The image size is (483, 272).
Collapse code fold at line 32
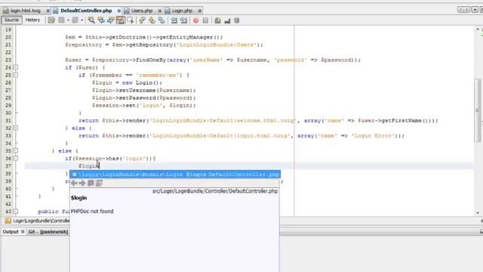tap(15, 128)
